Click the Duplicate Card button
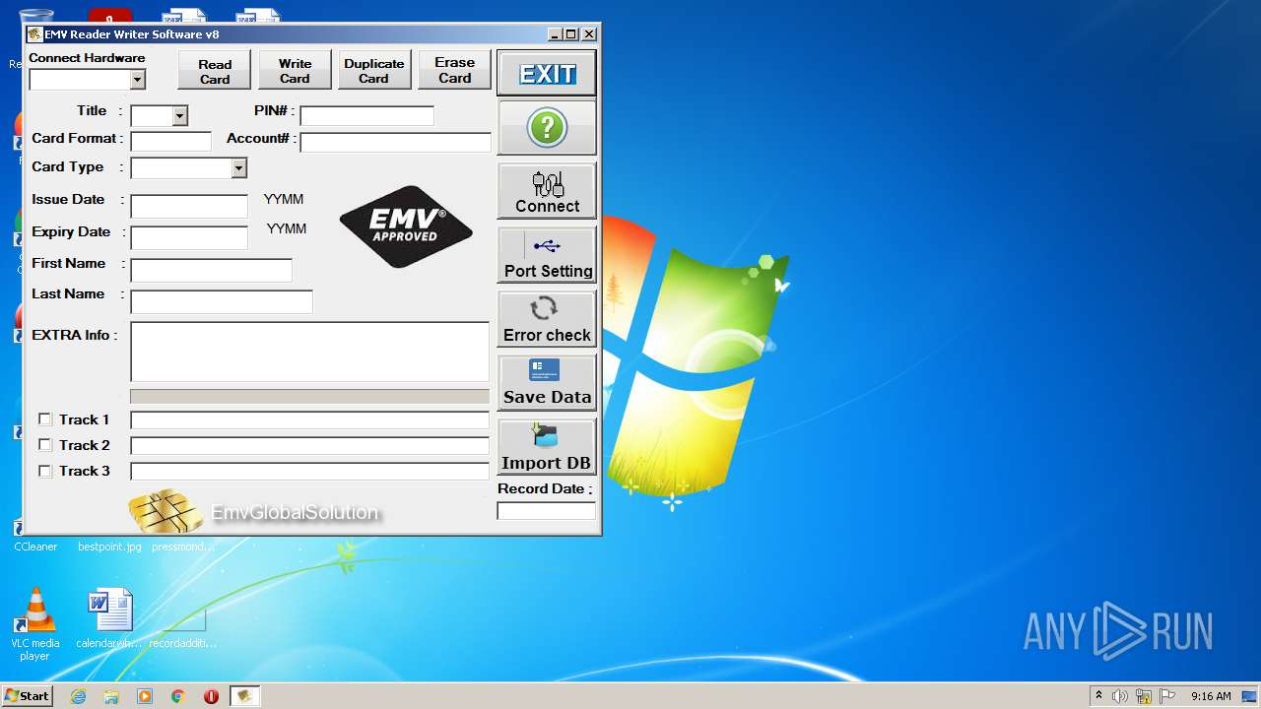1261x709 pixels. pos(374,71)
